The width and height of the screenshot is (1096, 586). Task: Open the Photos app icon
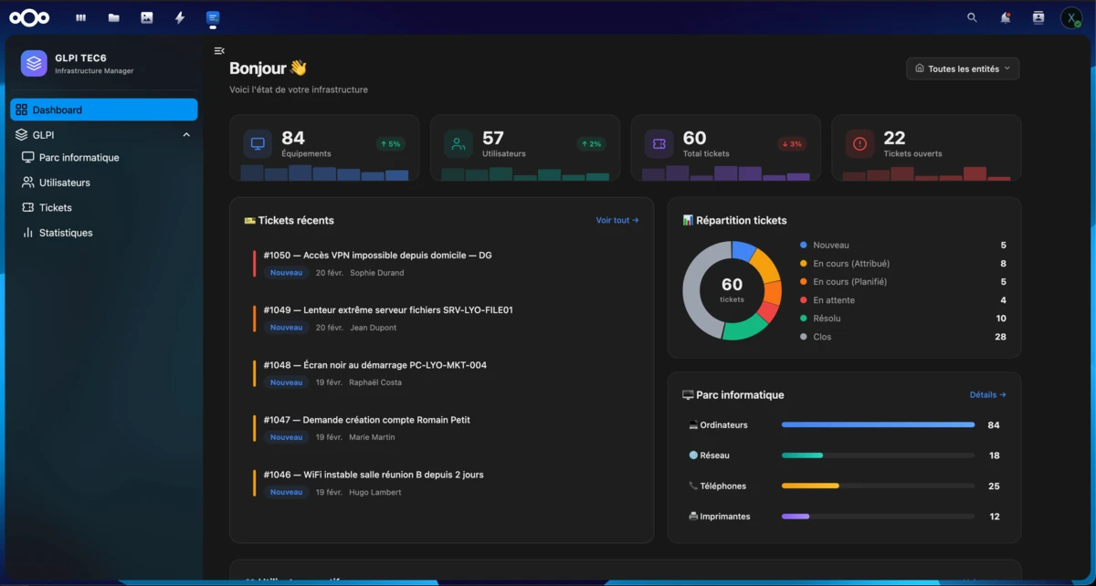(x=146, y=17)
